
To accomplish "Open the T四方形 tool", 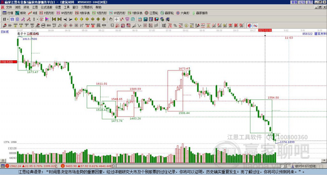I will [100, 13].
